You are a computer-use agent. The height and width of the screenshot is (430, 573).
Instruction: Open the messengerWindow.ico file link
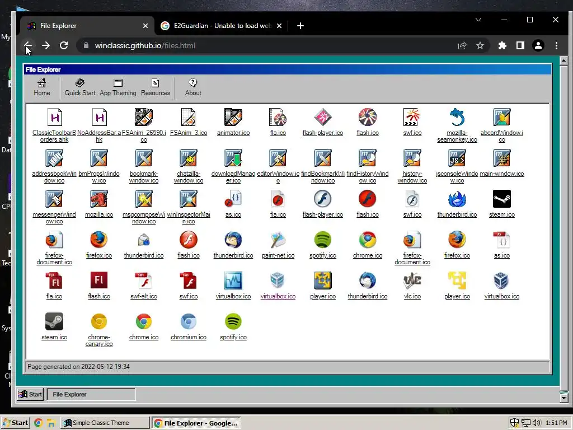pyautogui.click(x=54, y=218)
